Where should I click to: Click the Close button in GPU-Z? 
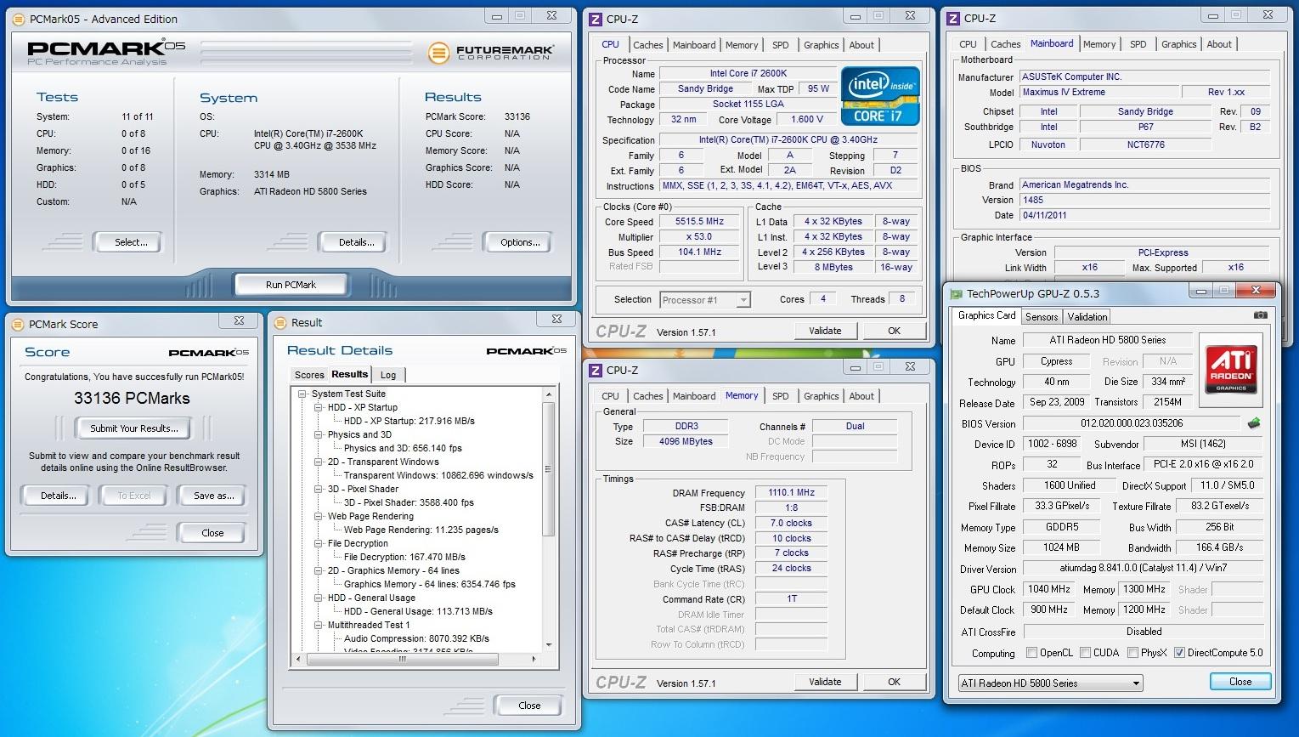[1240, 682]
